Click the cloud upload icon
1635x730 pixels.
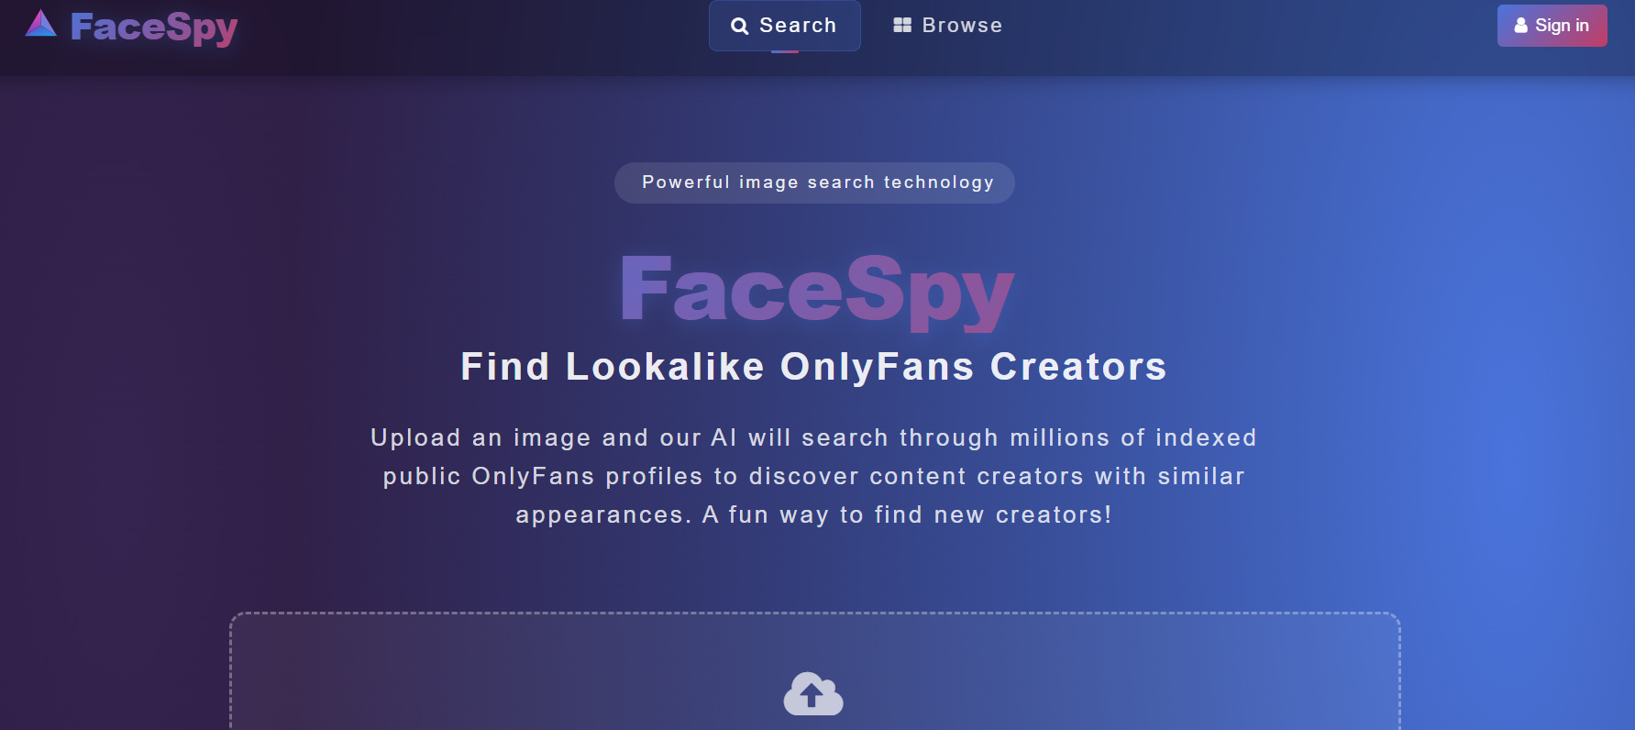[813, 694]
